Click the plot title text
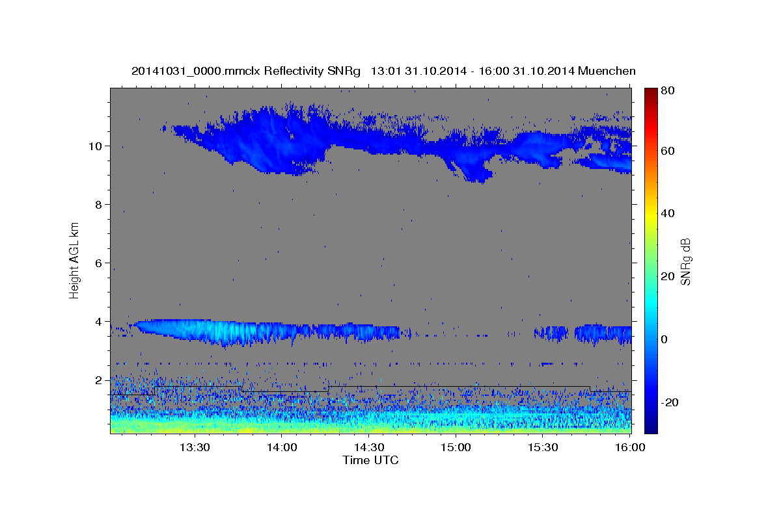This screenshot has width=781, height=520. (x=383, y=71)
